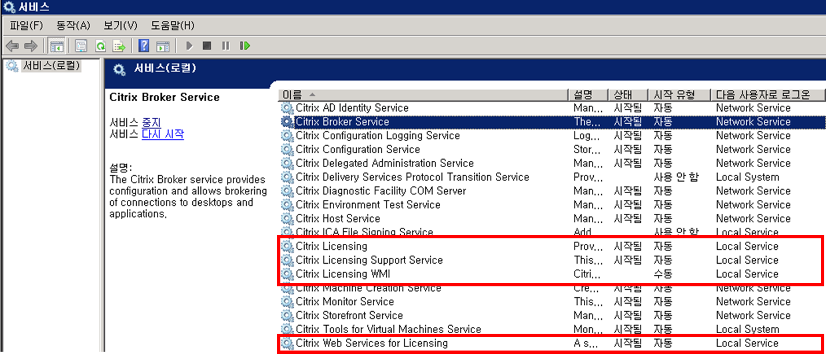Screen dimensions: 826x354
Task: Click gear icon of Citrix Host Service
Action: 287,219
